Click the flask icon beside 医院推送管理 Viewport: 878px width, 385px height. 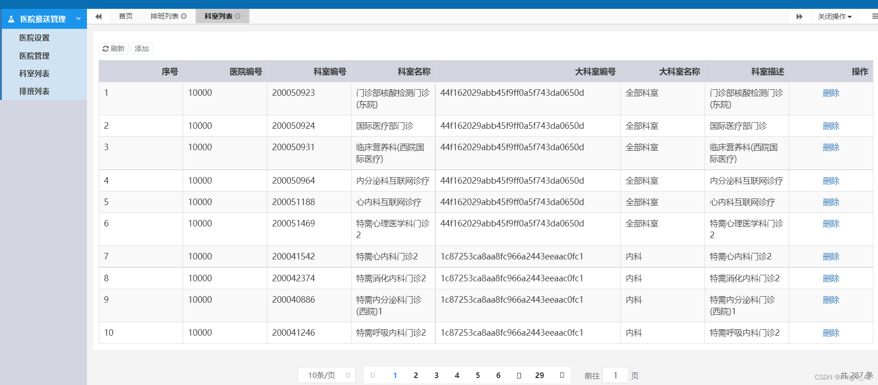pyautogui.click(x=11, y=19)
